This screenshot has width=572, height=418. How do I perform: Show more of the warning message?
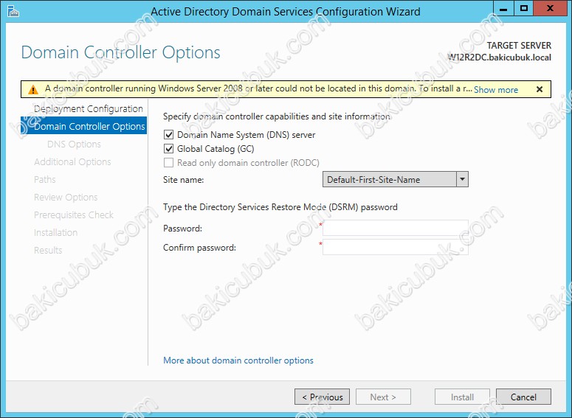(x=496, y=90)
